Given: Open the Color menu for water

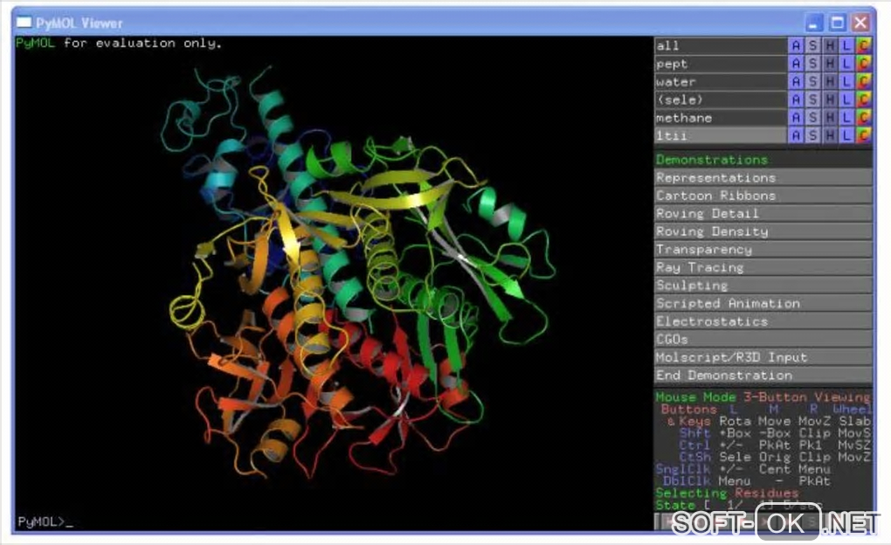Looking at the screenshot, I should click(864, 82).
